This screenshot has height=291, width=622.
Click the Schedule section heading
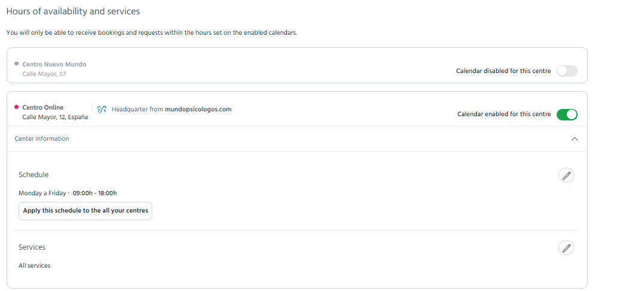pos(34,175)
